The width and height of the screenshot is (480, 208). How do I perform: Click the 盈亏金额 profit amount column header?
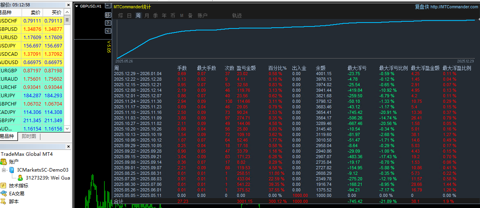246,68
